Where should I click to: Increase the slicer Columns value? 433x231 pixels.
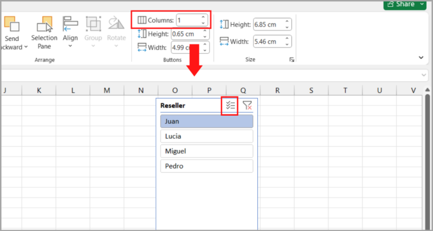pos(204,18)
